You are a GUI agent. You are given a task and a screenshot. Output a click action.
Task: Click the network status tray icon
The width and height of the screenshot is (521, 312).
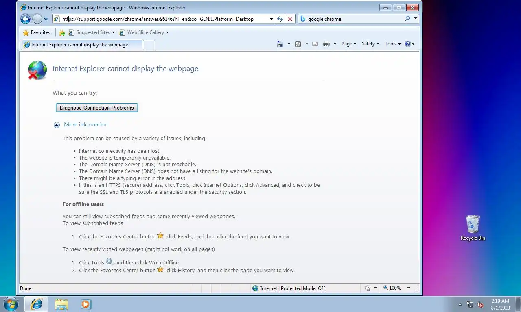pos(470,304)
